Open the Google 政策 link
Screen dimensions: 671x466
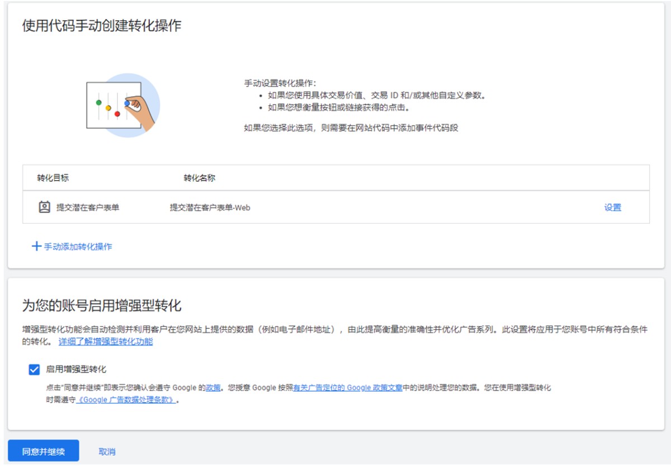213,387
